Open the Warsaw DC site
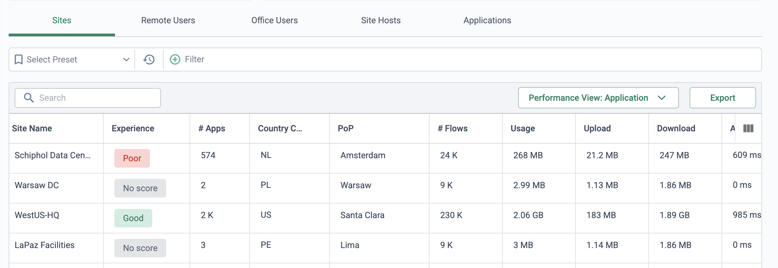Image resolution: width=778 pixels, height=268 pixels. click(x=37, y=185)
